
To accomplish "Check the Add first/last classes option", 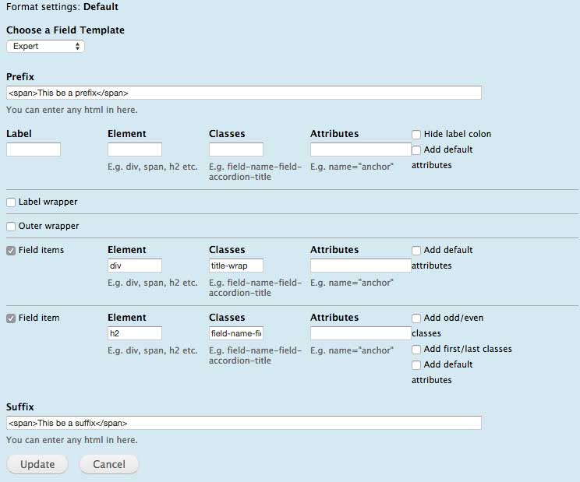I will [x=417, y=350].
